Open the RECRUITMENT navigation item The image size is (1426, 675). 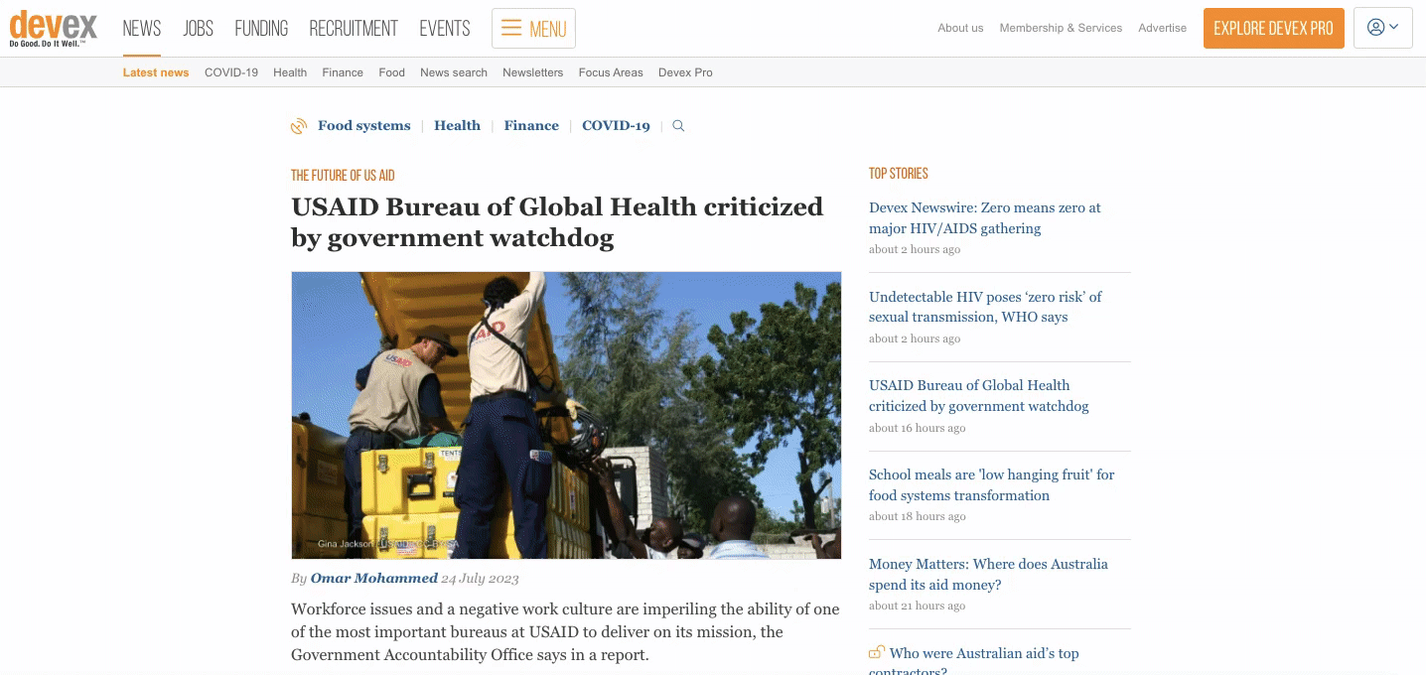coord(354,29)
